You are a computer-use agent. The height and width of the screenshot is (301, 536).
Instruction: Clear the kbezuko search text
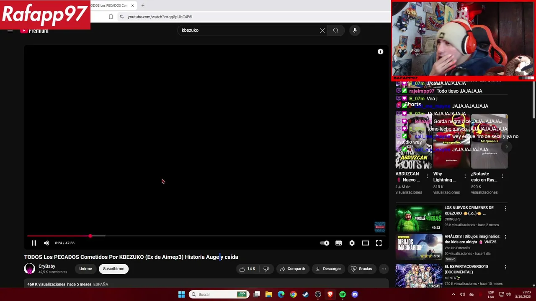[x=322, y=30]
